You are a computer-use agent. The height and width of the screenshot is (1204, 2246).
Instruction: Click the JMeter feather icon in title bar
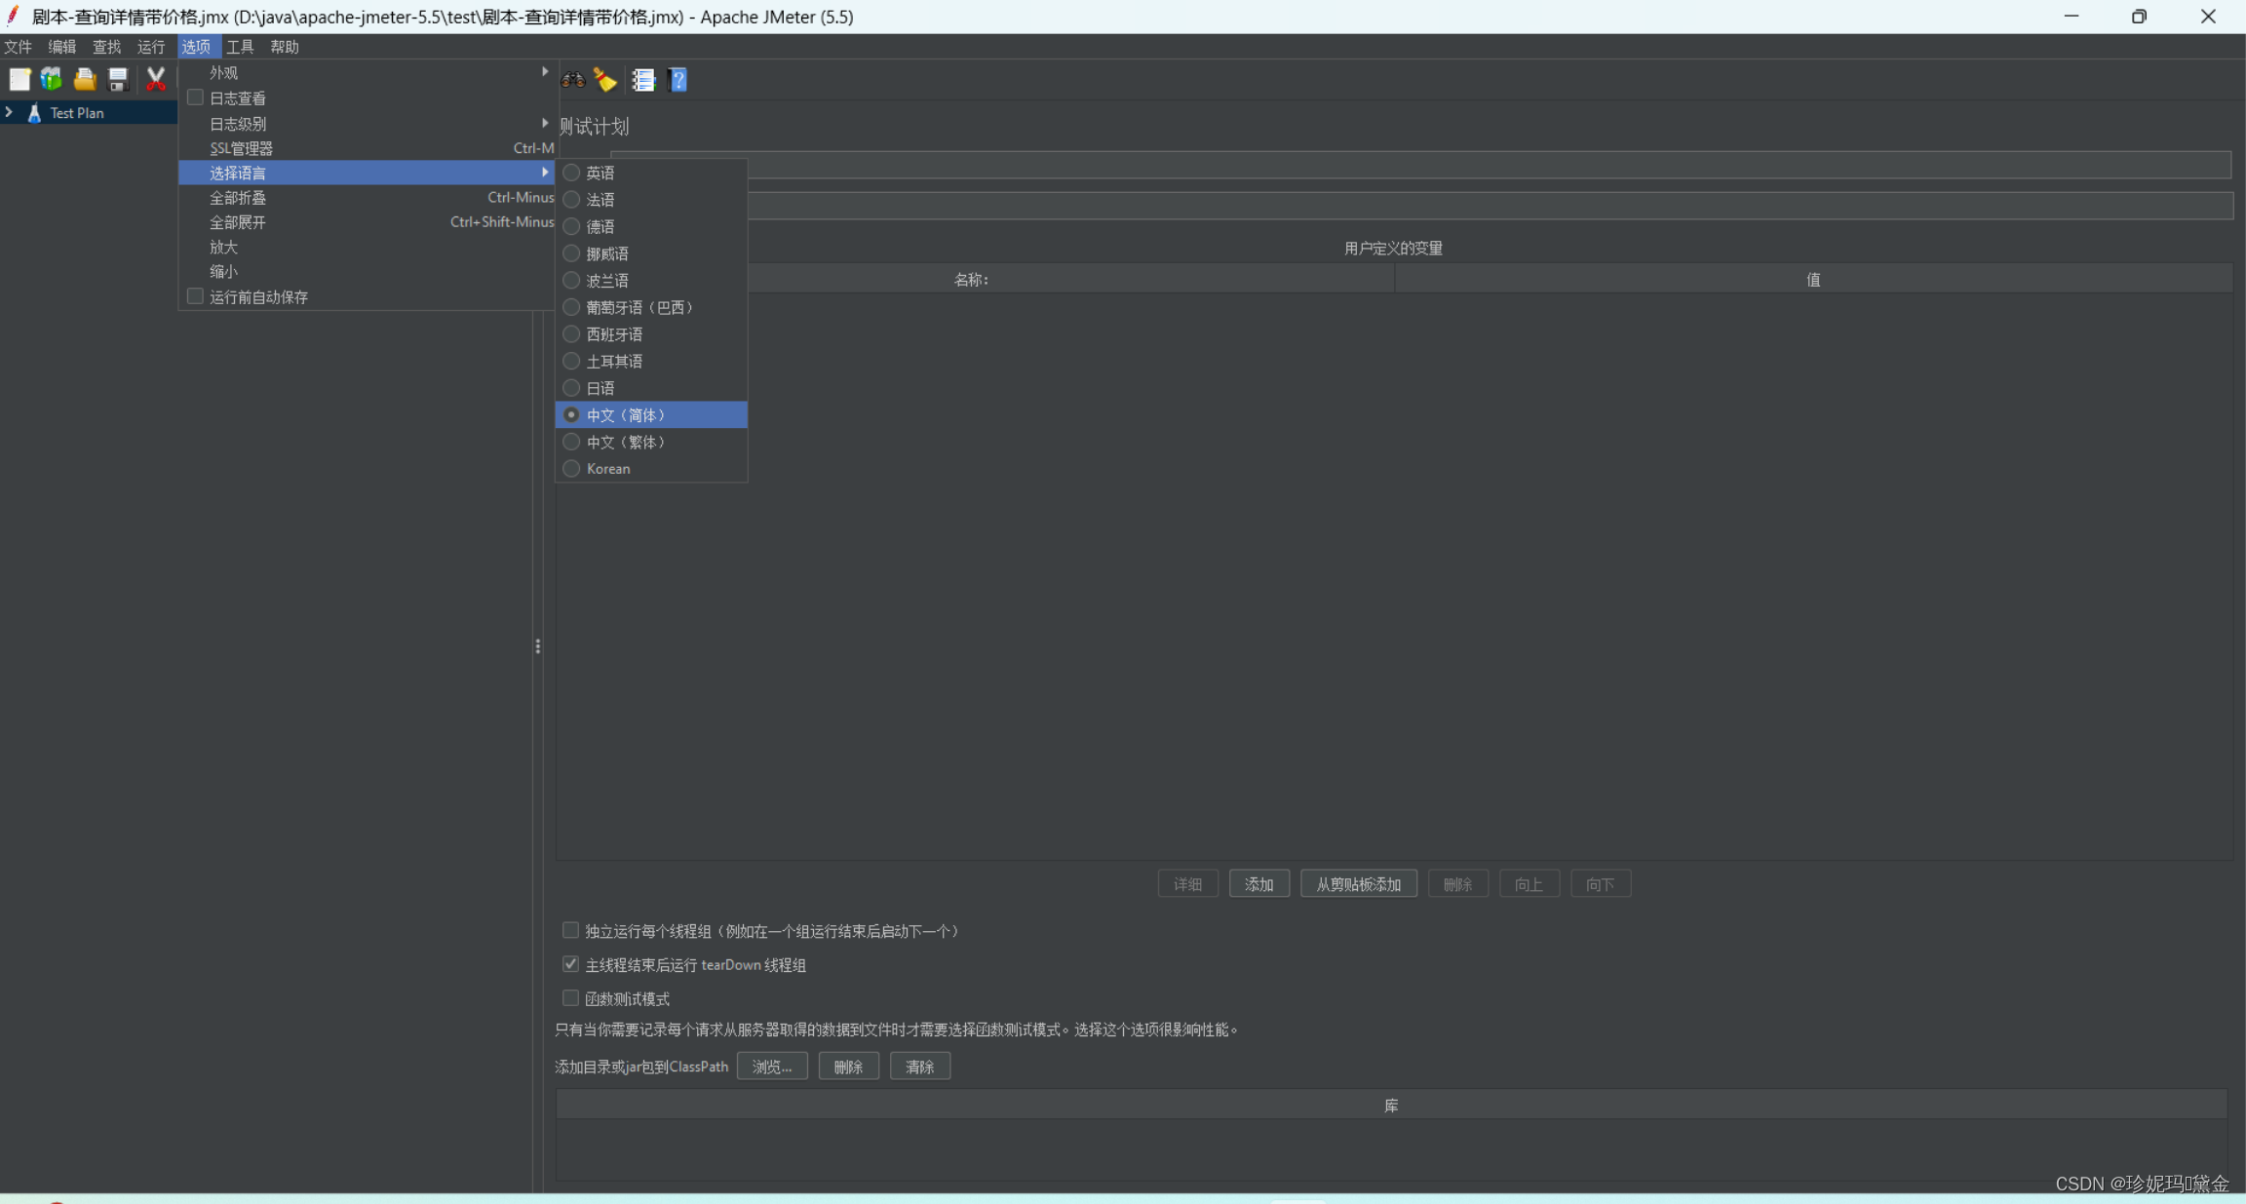pyautogui.click(x=13, y=16)
